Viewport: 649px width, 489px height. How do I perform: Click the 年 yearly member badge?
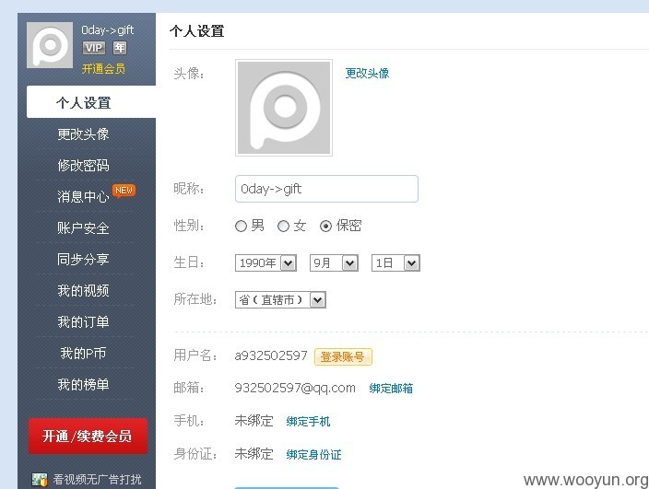120,48
